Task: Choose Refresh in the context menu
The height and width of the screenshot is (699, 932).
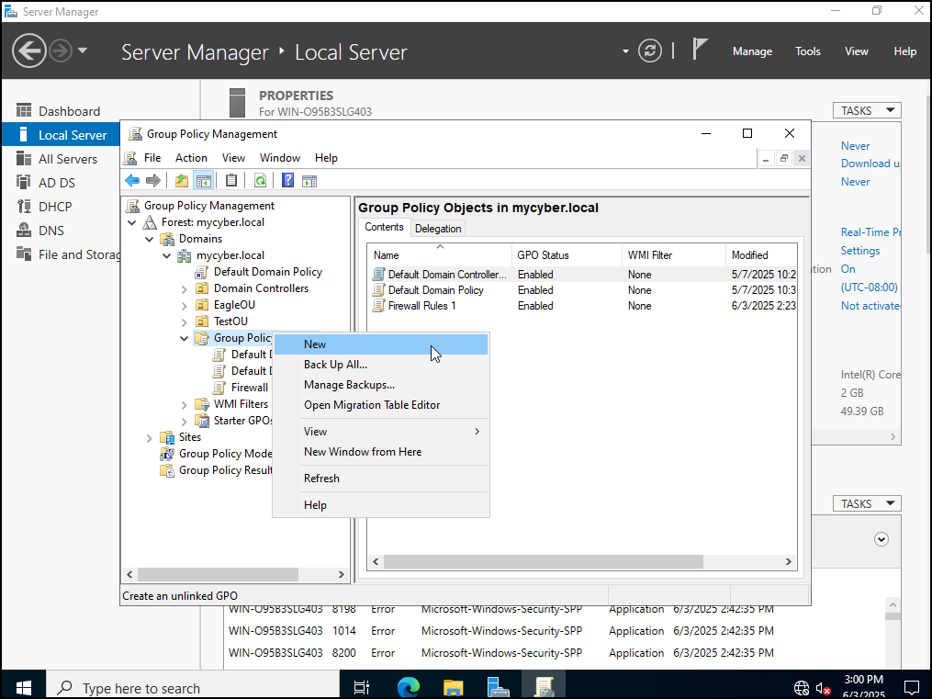Action: [x=381, y=479]
